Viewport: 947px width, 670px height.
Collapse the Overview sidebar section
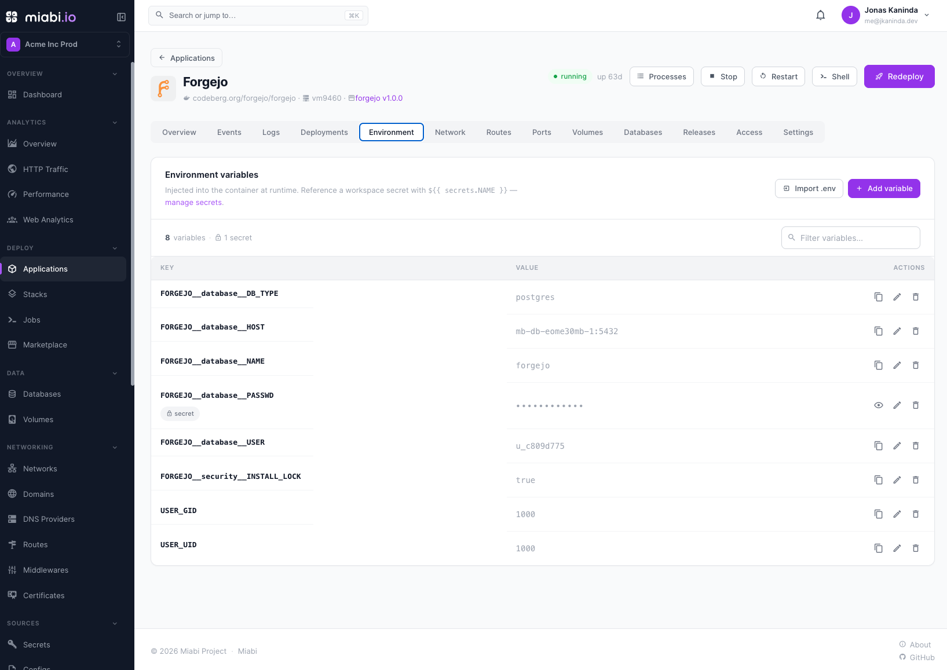[115, 74]
